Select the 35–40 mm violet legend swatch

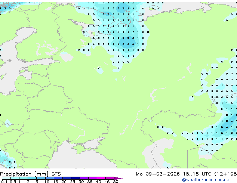92,178
